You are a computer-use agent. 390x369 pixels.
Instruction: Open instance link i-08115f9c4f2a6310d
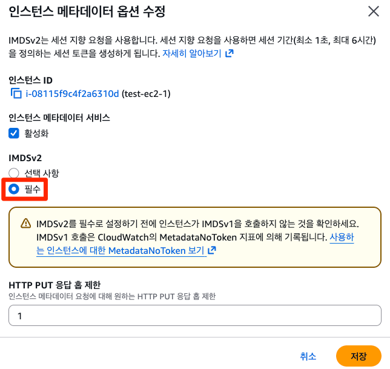[72, 93]
